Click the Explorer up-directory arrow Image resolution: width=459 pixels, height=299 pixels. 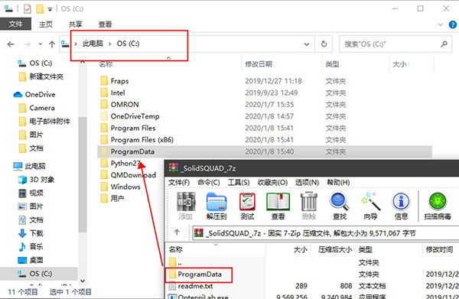pyautogui.click(x=52, y=44)
